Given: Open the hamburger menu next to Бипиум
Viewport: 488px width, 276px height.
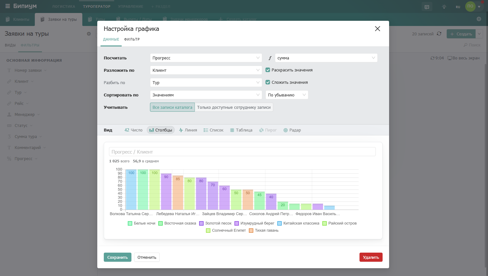Looking at the screenshot, I should (x=7, y=6).
